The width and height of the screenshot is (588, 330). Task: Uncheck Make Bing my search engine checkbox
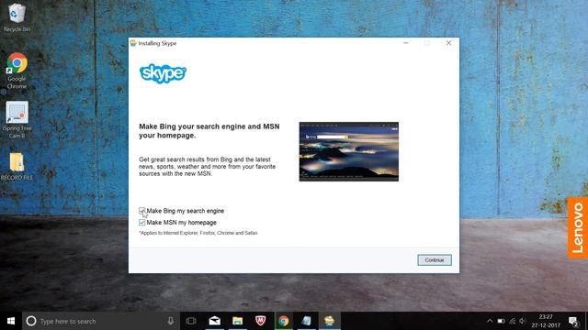141,211
